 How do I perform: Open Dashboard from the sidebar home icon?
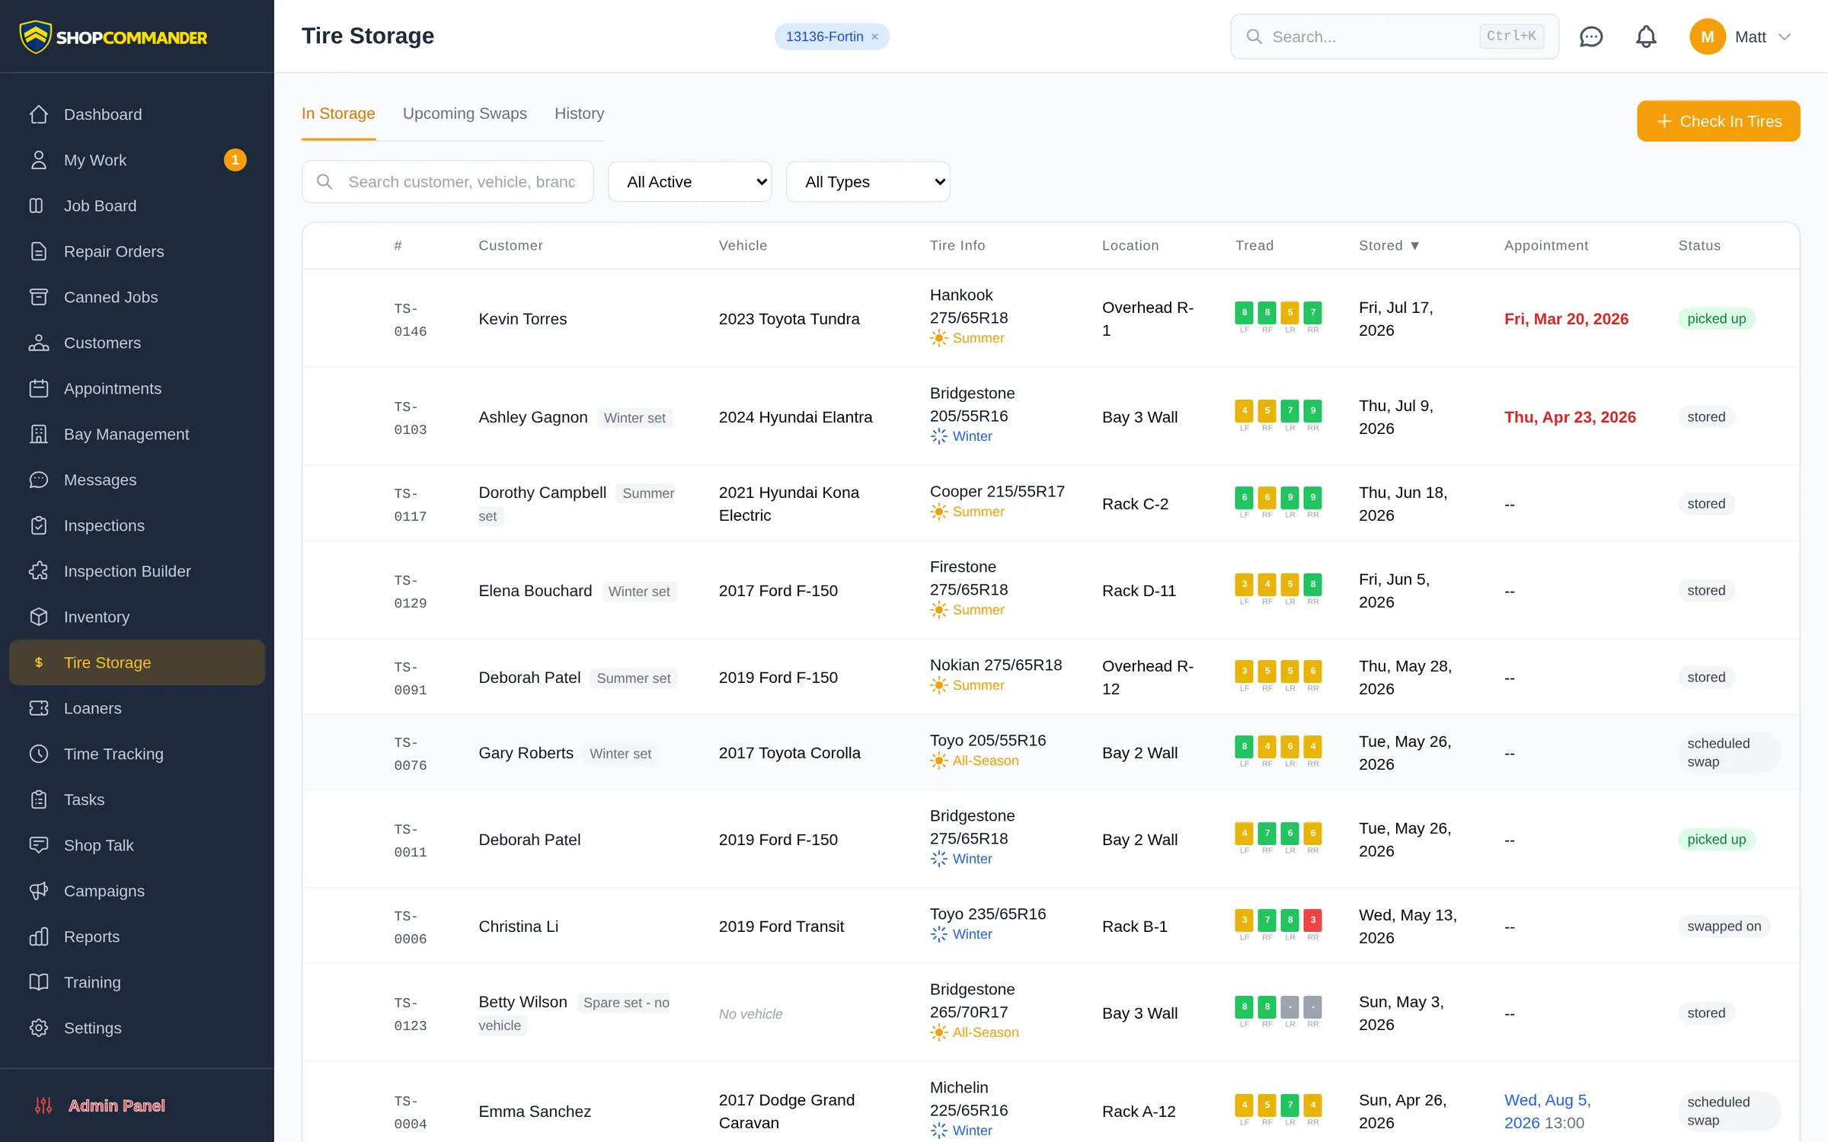[39, 114]
